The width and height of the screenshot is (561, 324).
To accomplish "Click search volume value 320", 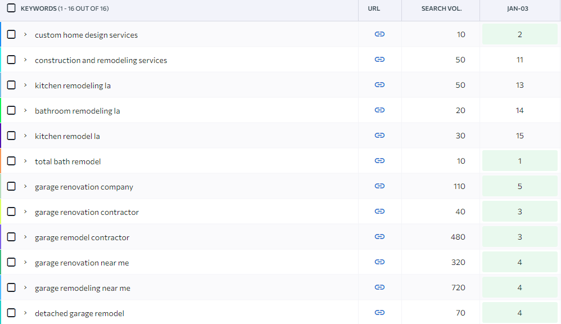I will click(x=458, y=262).
